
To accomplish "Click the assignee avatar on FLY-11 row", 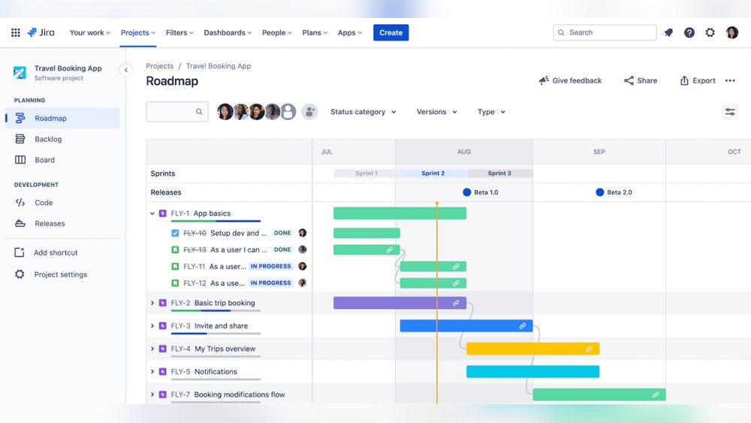I will click(302, 266).
